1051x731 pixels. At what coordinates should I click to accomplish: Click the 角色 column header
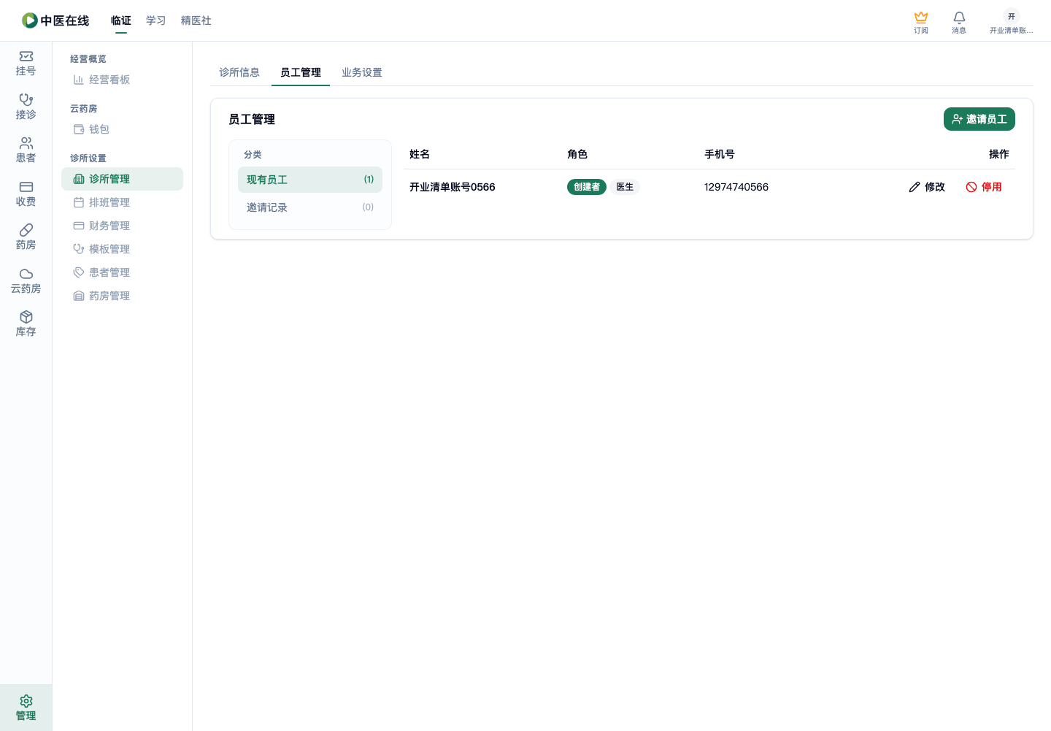[577, 154]
